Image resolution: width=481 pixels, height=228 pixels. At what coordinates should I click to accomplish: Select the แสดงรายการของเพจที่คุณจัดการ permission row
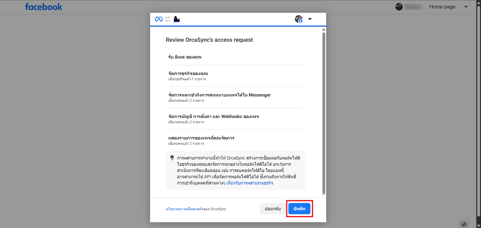[x=235, y=140]
